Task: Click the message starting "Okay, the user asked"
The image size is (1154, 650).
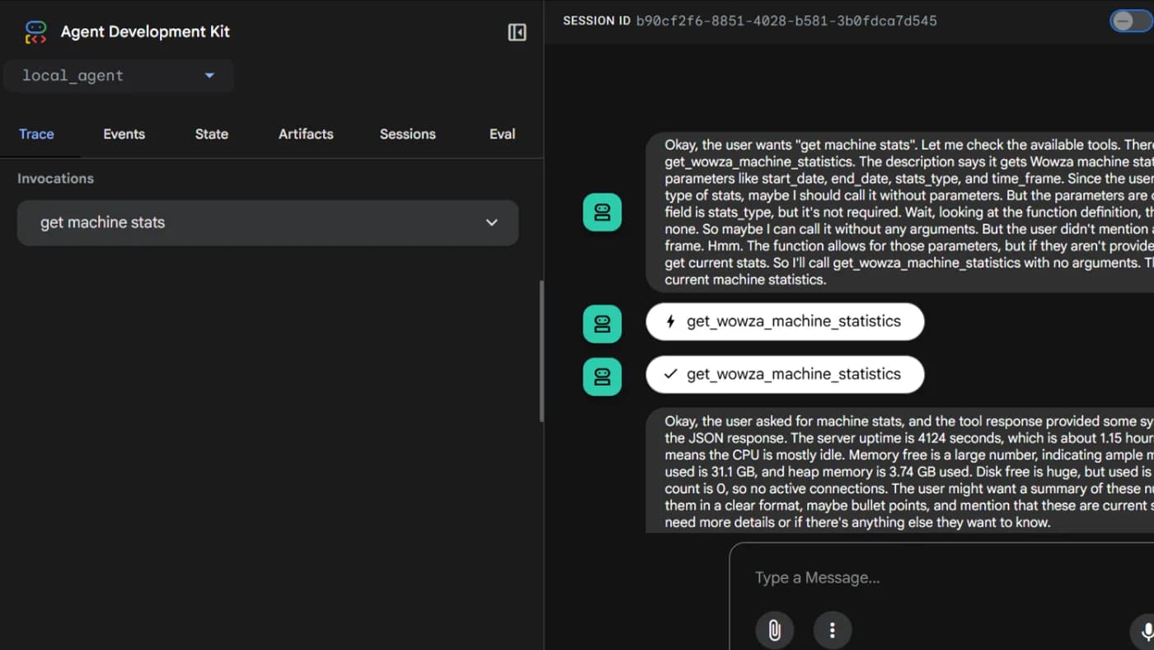Action: pyautogui.click(x=900, y=470)
